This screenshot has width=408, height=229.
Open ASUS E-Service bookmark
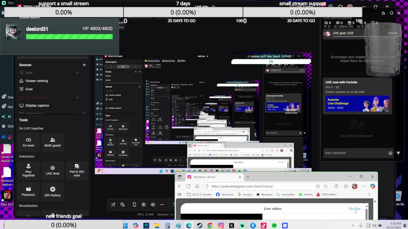(199, 194)
